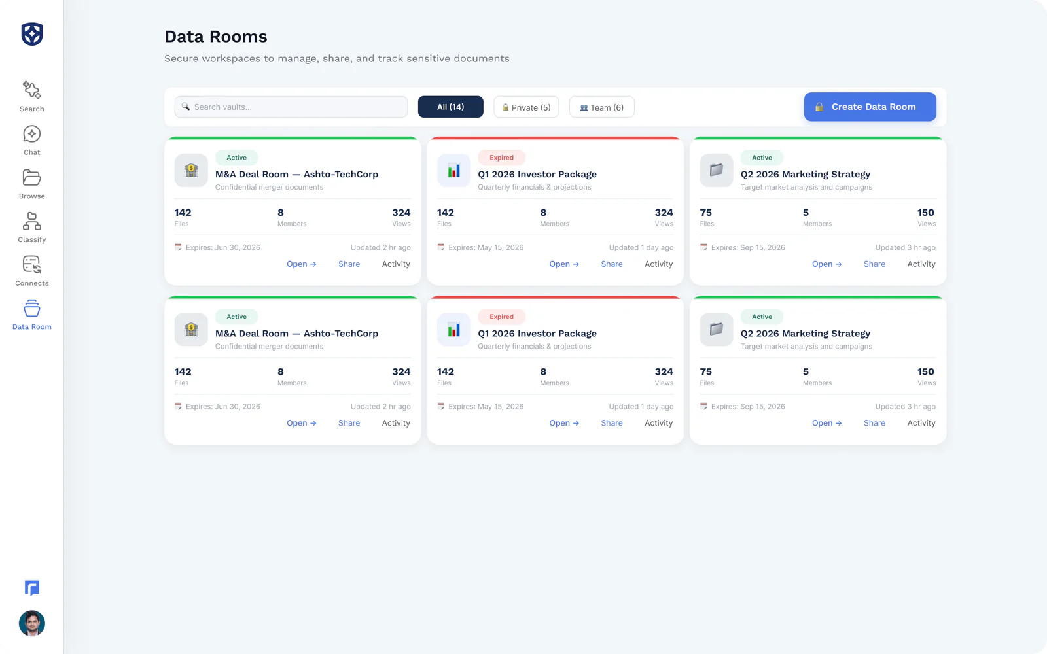Click the Search vaults input field

pyautogui.click(x=291, y=107)
